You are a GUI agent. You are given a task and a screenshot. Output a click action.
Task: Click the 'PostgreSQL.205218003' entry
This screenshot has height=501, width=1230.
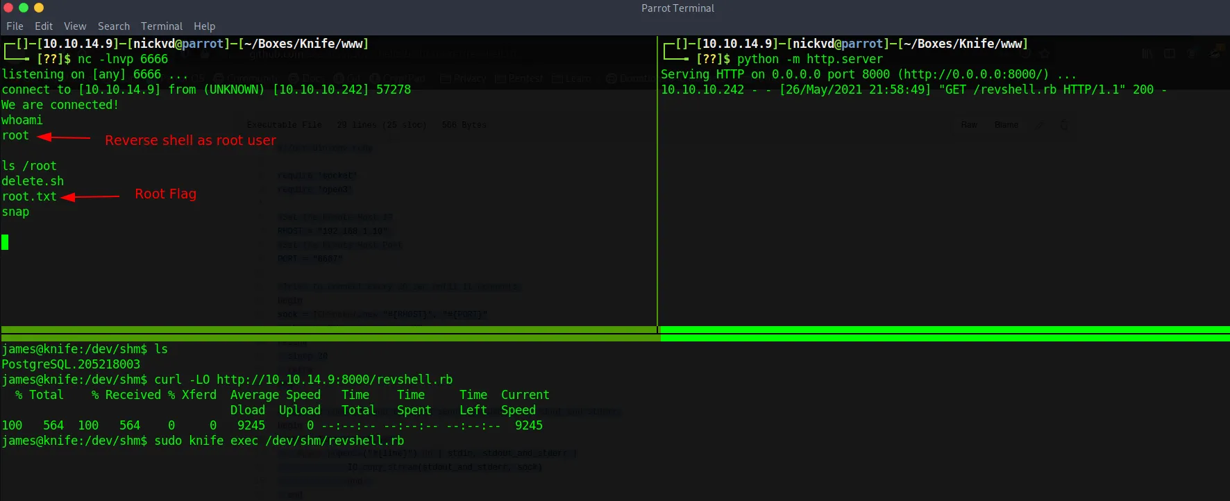71,364
